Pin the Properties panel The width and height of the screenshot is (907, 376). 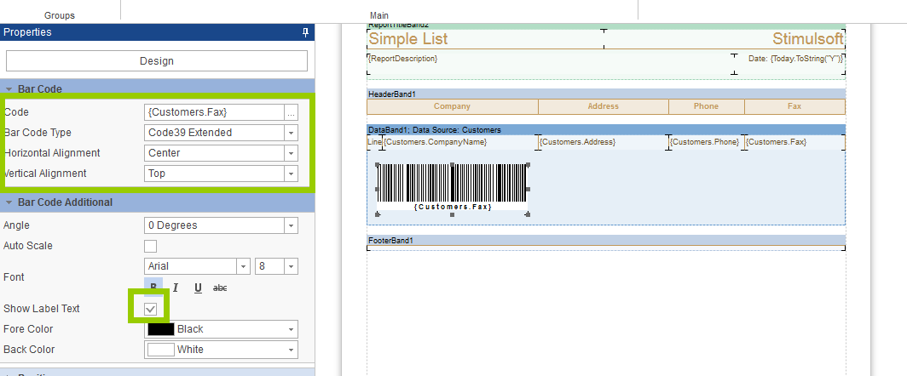tap(305, 32)
